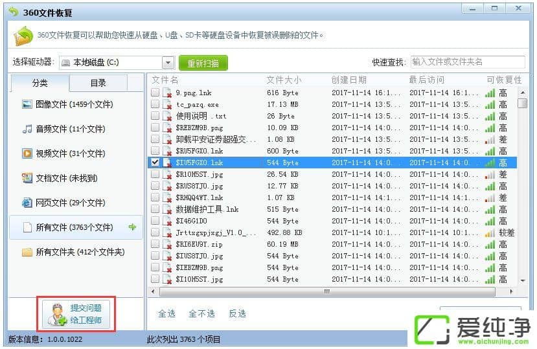This screenshot has height=349, width=537.
Task: Click the quick search input field
Action: pyautogui.click(x=466, y=62)
